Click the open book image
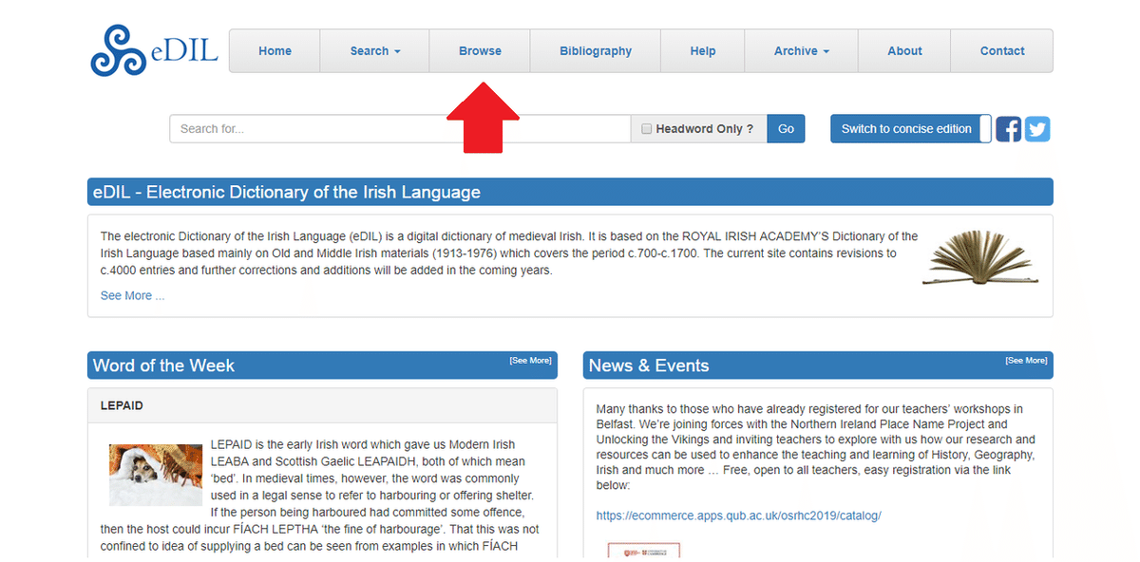 pyautogui.click(x=980, y=256)
